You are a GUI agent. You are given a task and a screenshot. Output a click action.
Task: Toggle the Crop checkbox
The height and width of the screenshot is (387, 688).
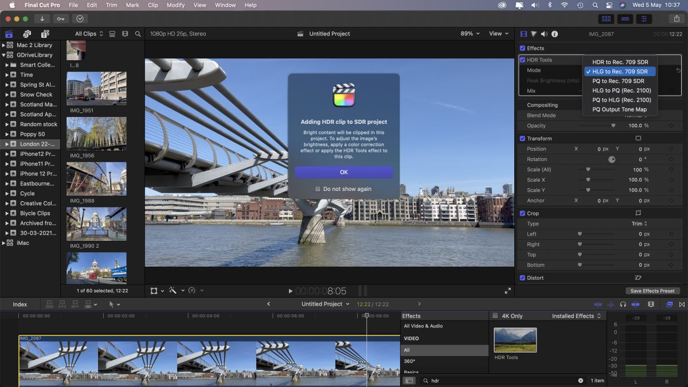522,213
